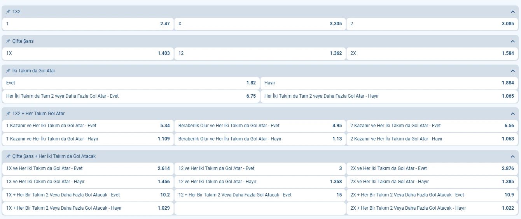Pick away win 2 at 3.085
The image size is (521, 219).
click(432, 24)
